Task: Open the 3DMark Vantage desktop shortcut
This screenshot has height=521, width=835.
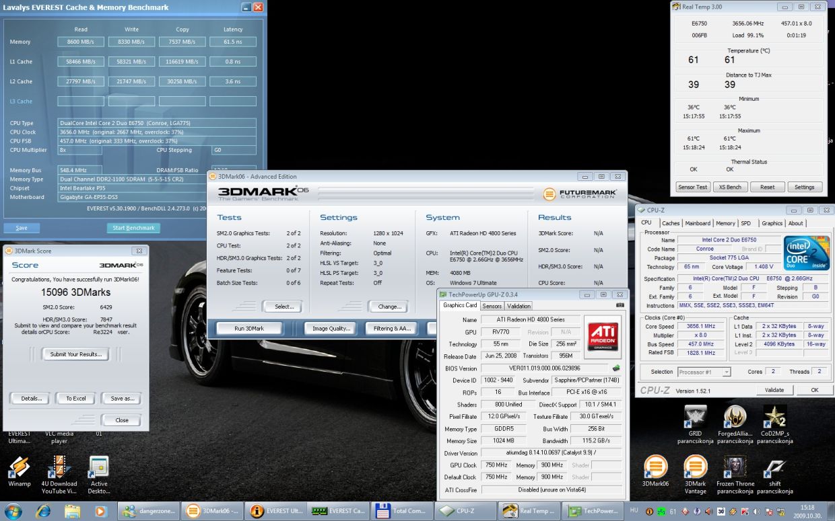Action: click(695, 475)
